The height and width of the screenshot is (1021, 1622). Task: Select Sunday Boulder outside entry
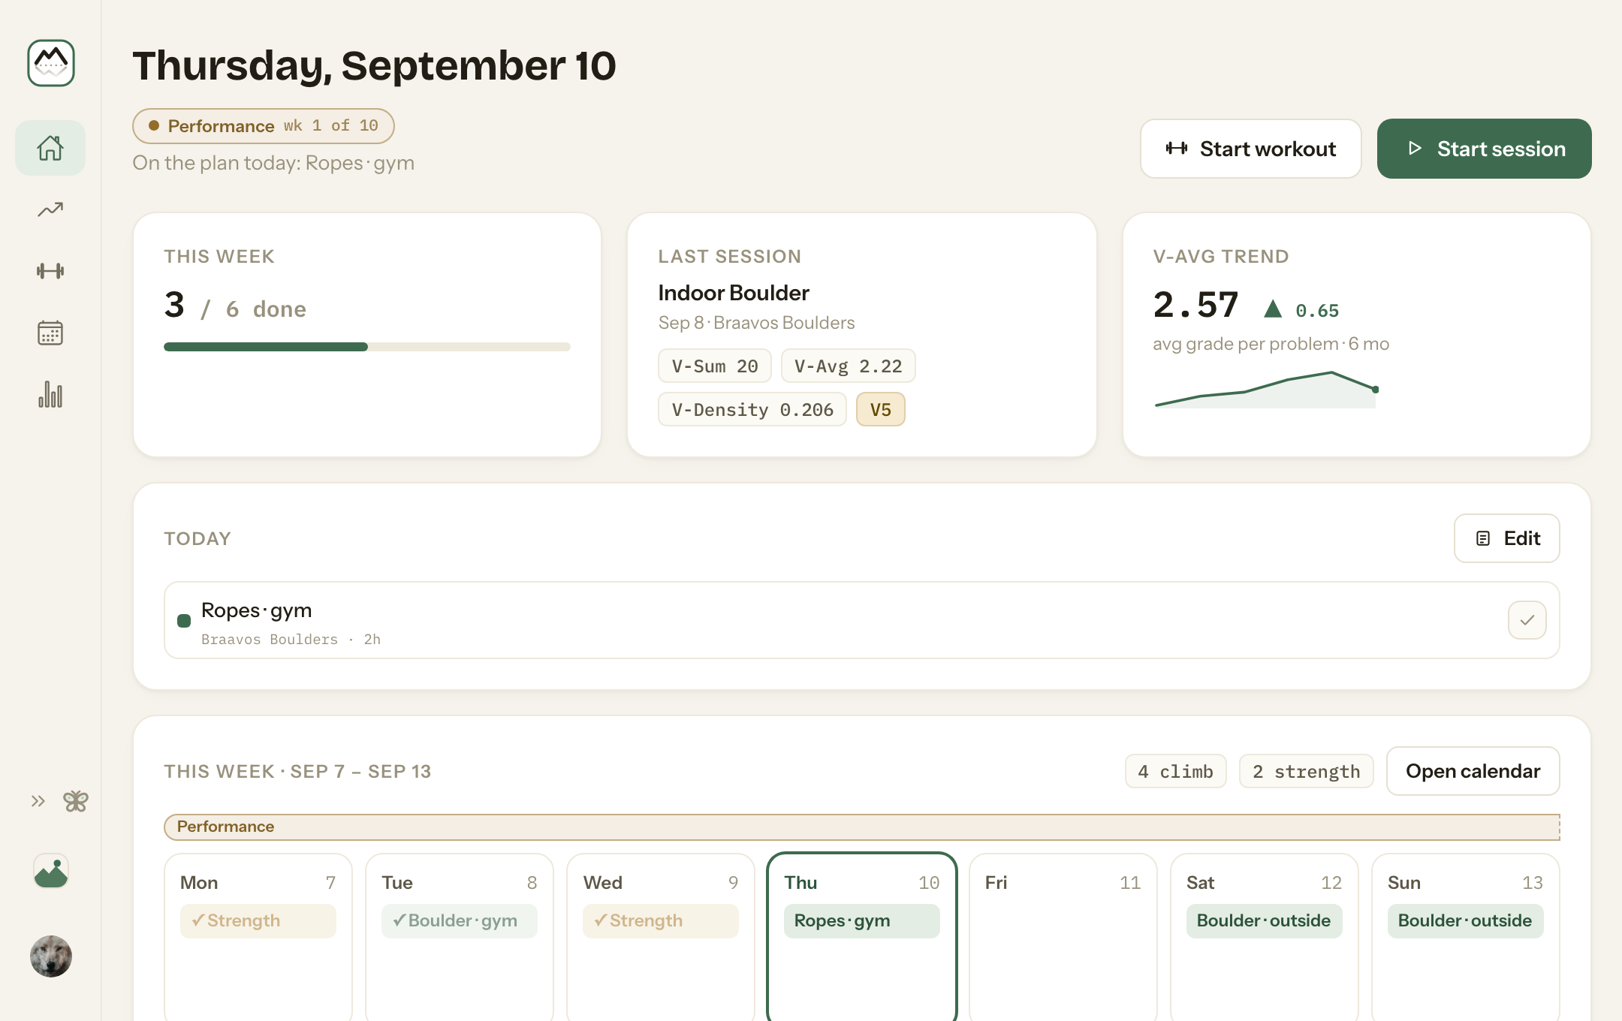tap(1465, 920)
